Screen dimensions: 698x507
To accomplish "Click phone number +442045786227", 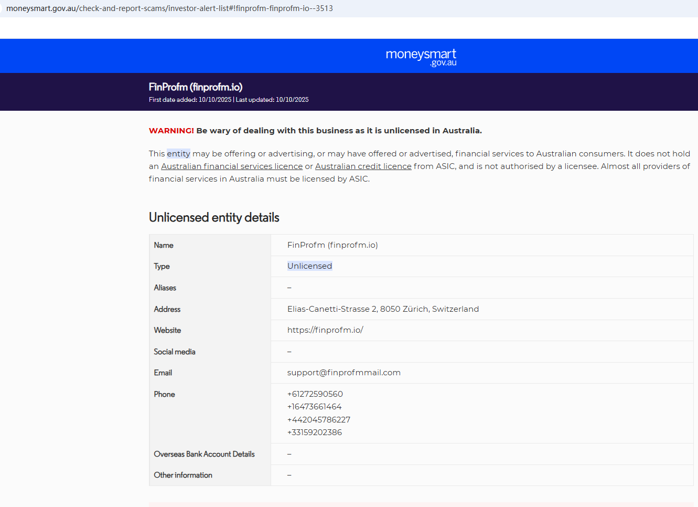I will pos(319,420).
